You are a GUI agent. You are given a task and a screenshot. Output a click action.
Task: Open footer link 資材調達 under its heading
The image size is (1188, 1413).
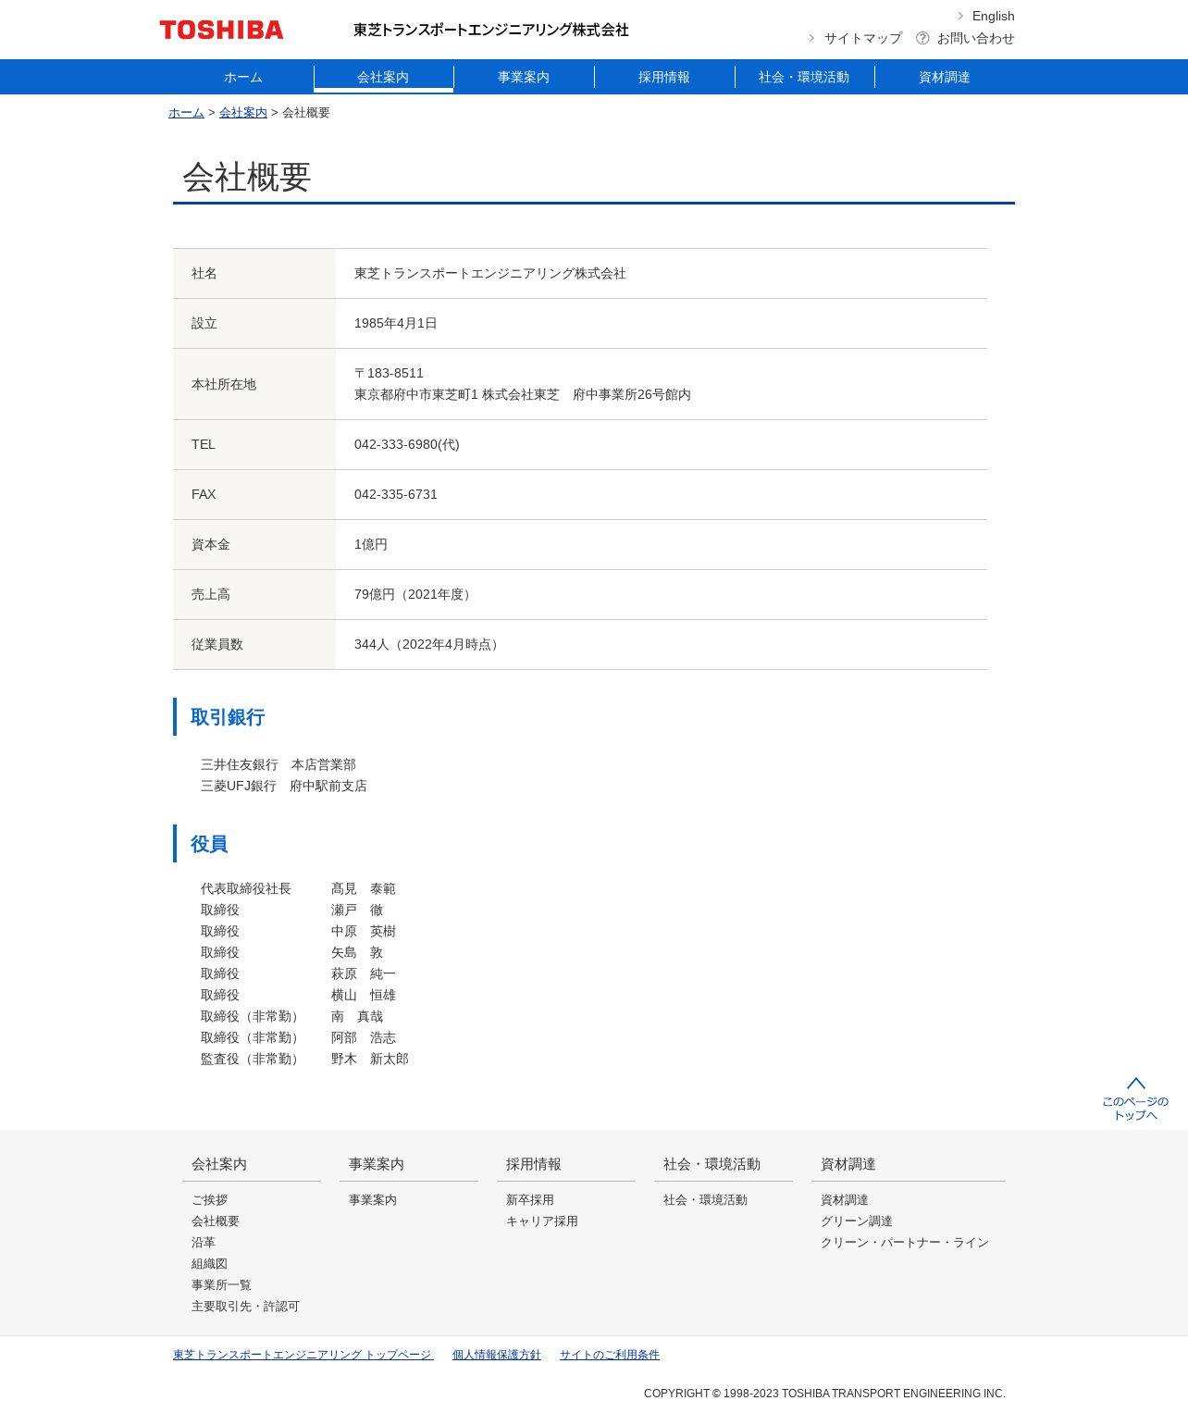click(x=845, y=1199)
